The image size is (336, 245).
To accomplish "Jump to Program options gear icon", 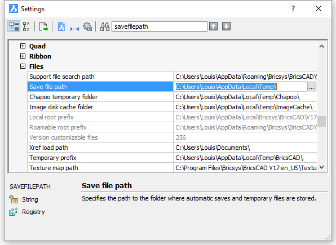I will pos(87,26).
